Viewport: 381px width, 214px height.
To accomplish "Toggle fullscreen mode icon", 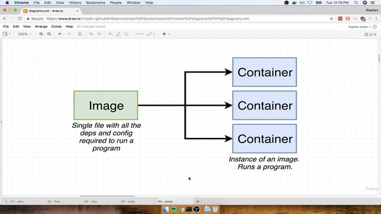I will tap(366, 34).
